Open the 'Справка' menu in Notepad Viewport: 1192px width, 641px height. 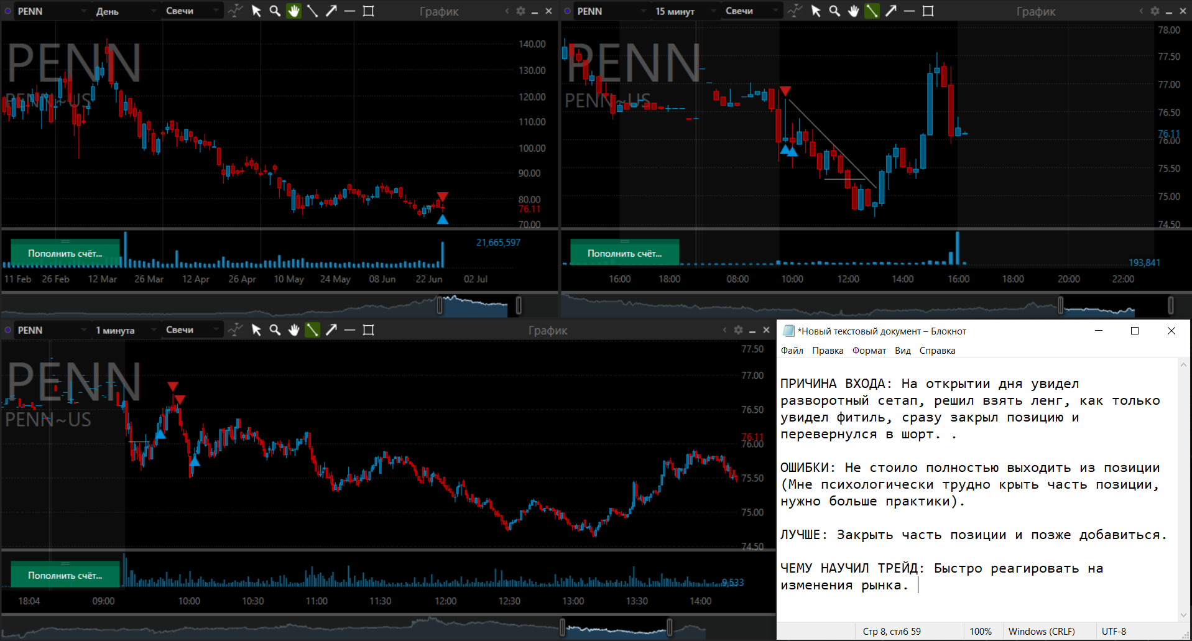(x=938, y=351)
